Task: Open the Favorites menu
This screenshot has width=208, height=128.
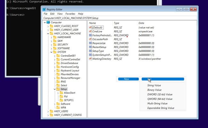Action: point(70,14)
